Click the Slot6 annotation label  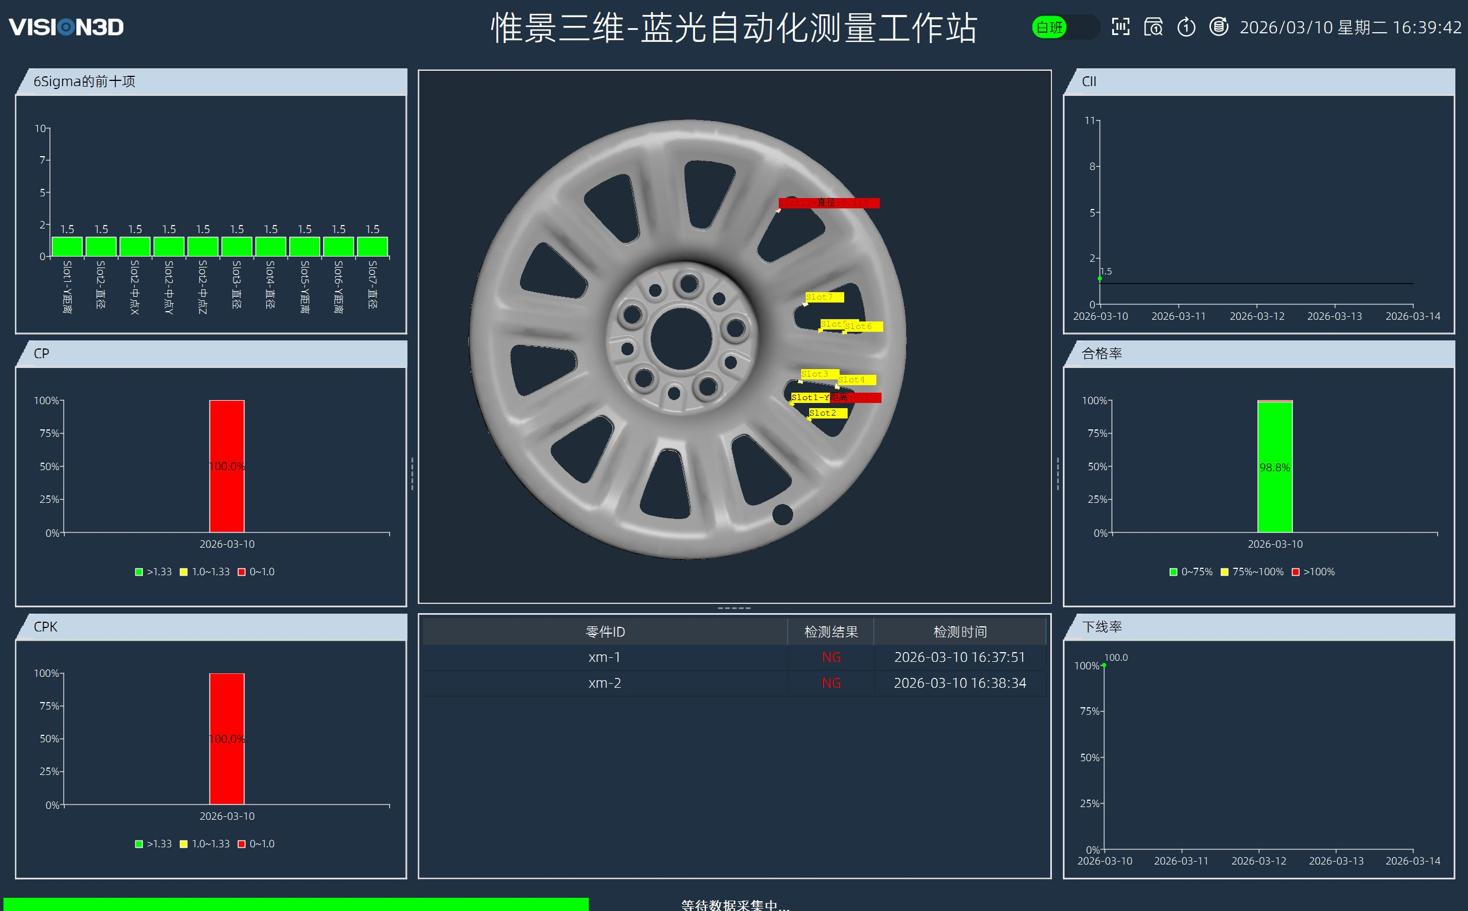coord(863,327)
